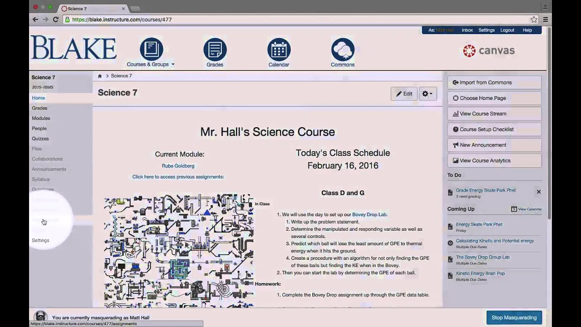Image resolution: width=581 pixels, height=327 pixels.
Task: Open the Course Setup Checklist
Action: (494, 129)
